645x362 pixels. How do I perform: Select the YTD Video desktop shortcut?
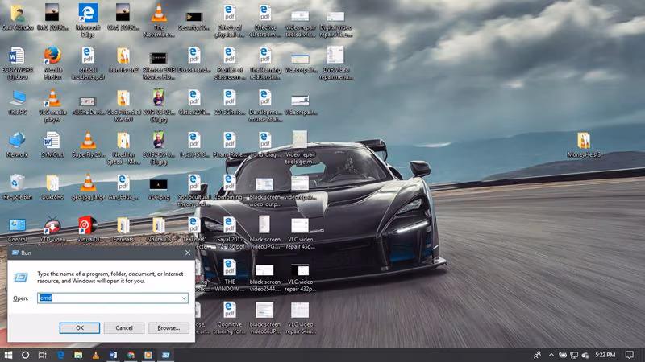[x=52, y=230]
